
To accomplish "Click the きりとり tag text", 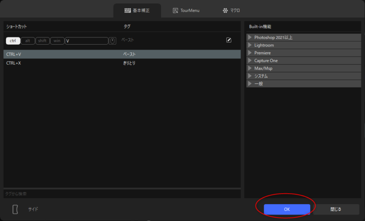I will click(x=129, y=63).
